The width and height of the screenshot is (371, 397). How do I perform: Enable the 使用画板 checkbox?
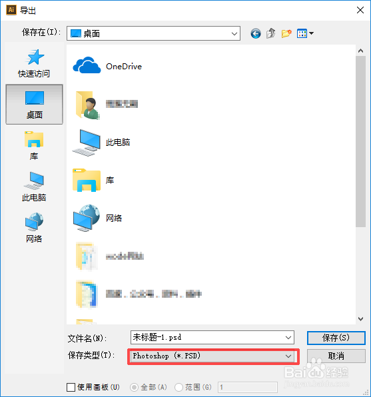click(71, 387)
